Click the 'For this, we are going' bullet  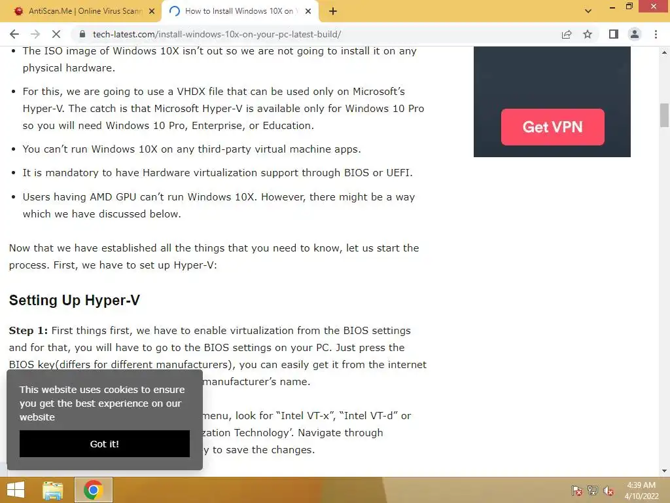pyautogui.click(x=224, y=109)
